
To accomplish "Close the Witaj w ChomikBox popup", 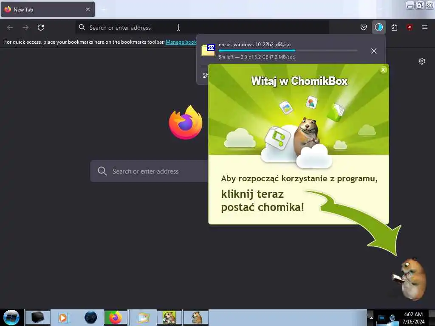I will point(383,70).
